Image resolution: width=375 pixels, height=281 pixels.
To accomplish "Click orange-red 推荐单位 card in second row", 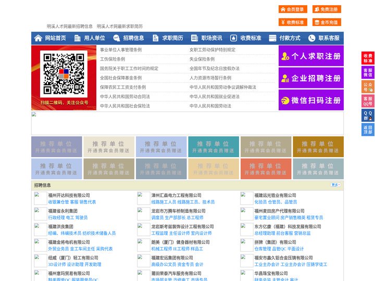I will click(266, 169).
